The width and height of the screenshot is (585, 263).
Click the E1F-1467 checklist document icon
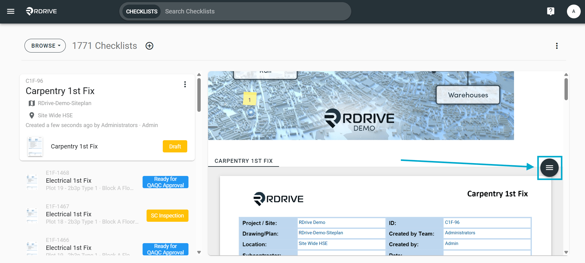(32, 216)
